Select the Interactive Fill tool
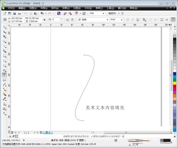178x148 pixels. click(x=4, y=114)
